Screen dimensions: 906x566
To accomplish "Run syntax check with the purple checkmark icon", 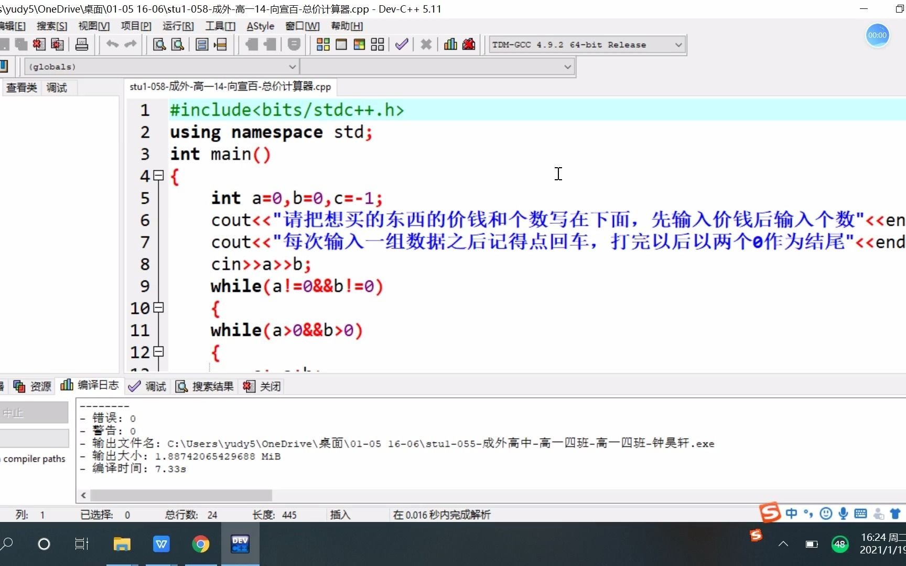I will 401,45.
